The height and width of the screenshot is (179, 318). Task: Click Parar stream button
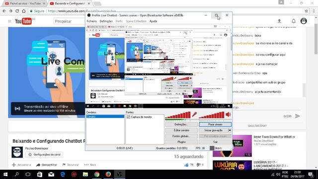pyautogui.click(x=215, y=124)
